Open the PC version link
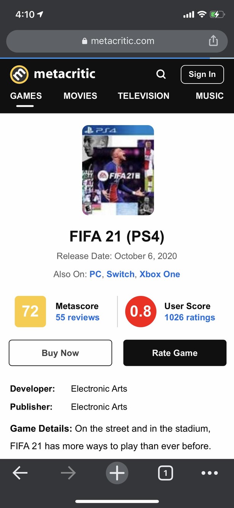This screenshot has width=234, height=508. (96, 274)
